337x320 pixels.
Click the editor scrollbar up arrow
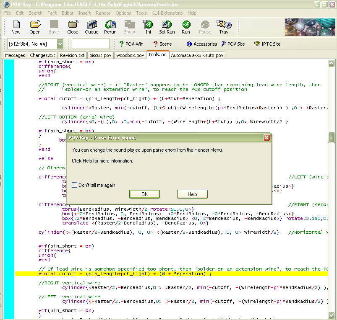(x=331, y=63)
